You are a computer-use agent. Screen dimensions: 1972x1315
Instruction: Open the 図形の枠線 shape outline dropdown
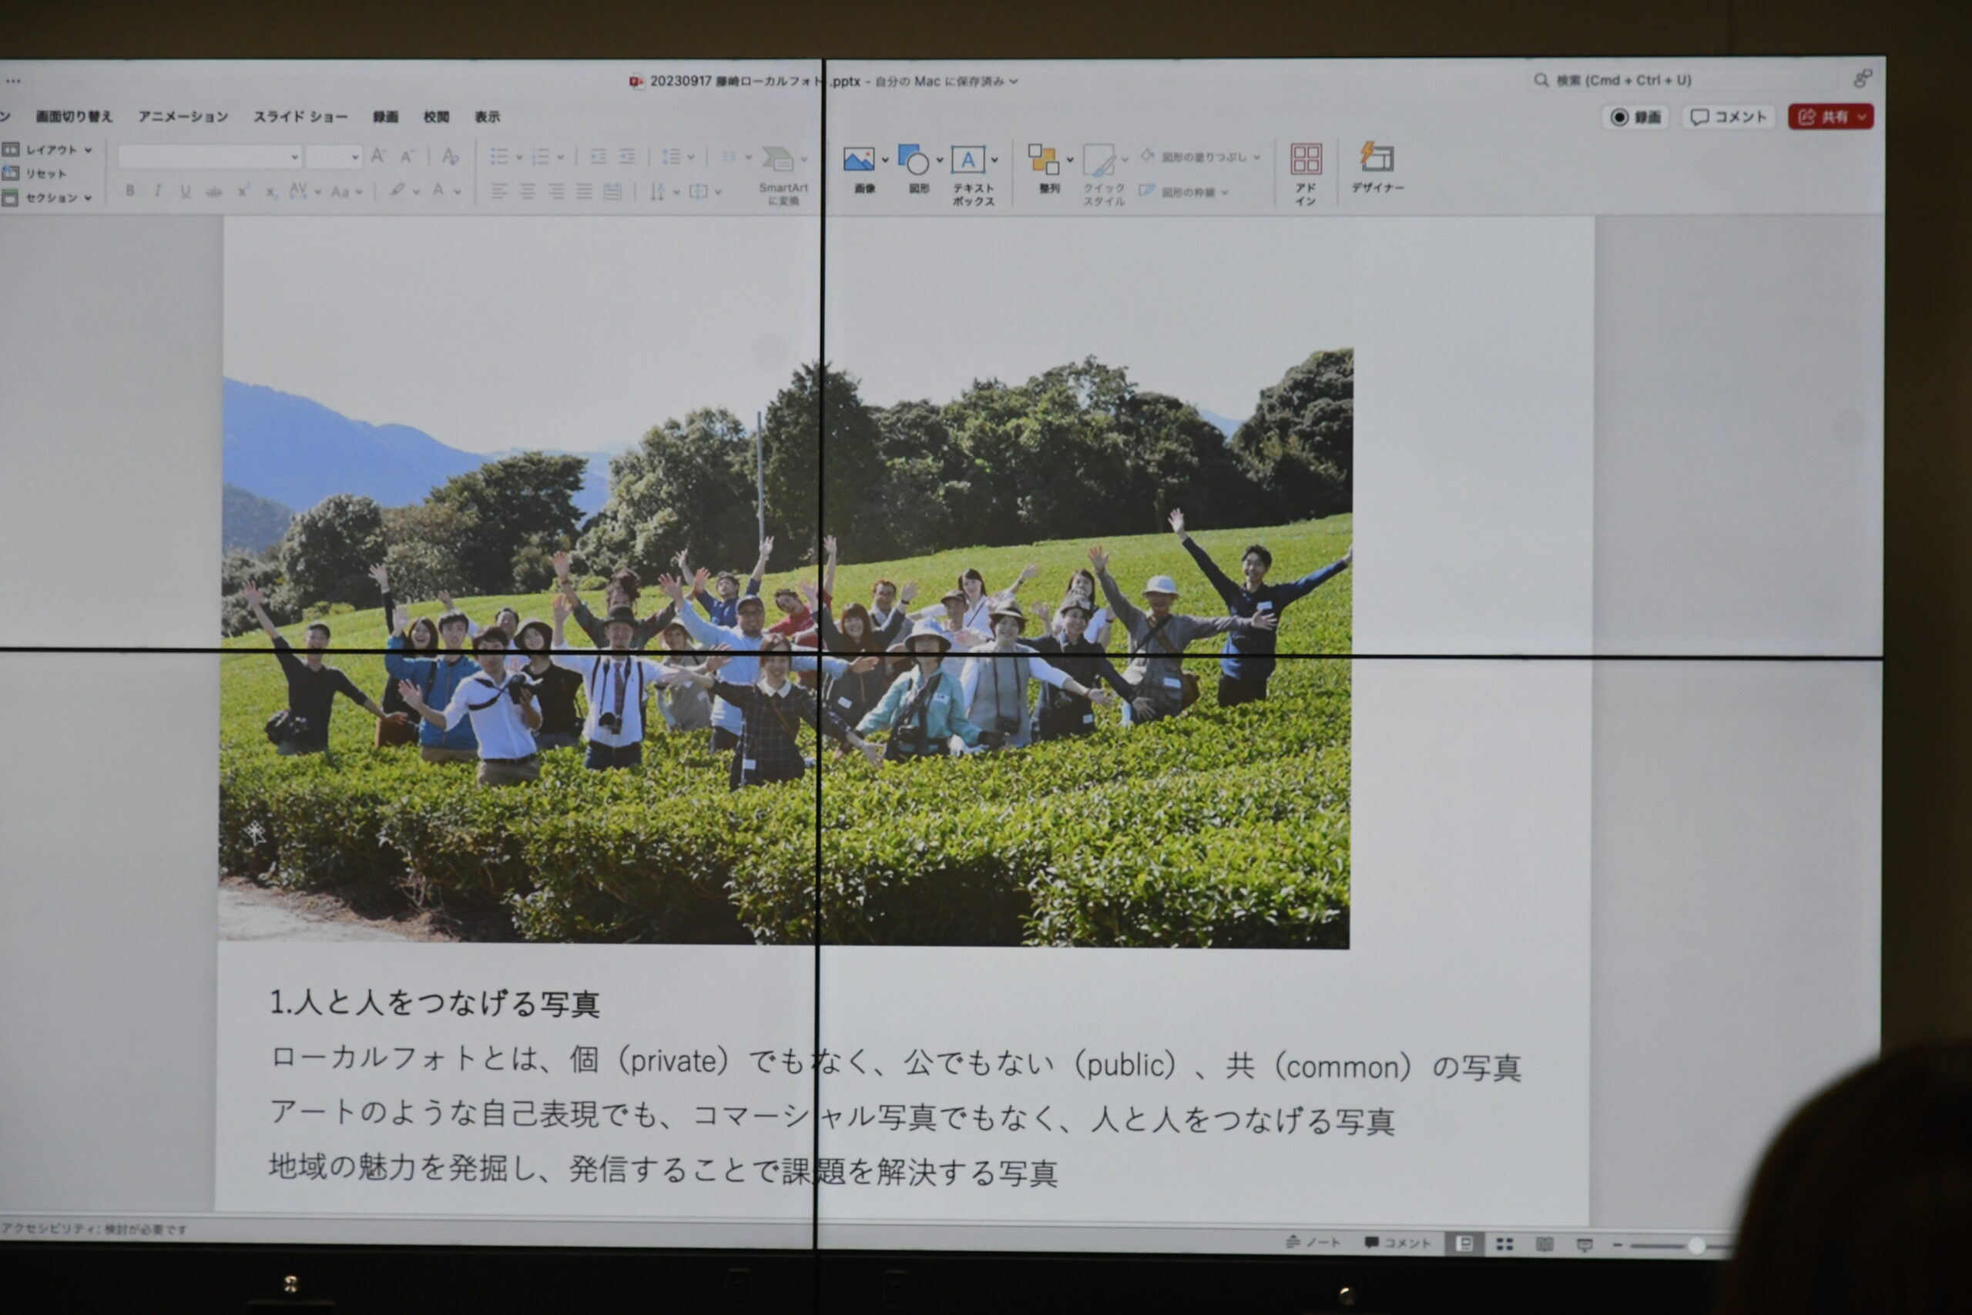click(x=1183, y=192)
